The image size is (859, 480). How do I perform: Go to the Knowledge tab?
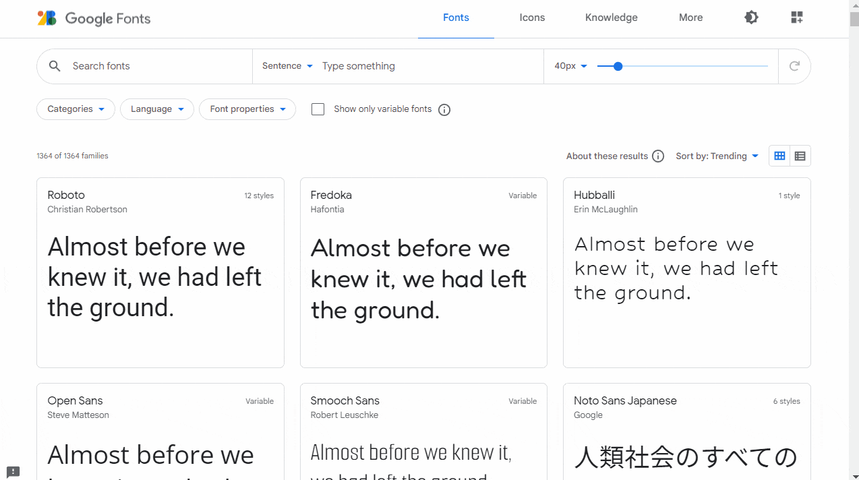pyautogui.click(x=611, y=18)
